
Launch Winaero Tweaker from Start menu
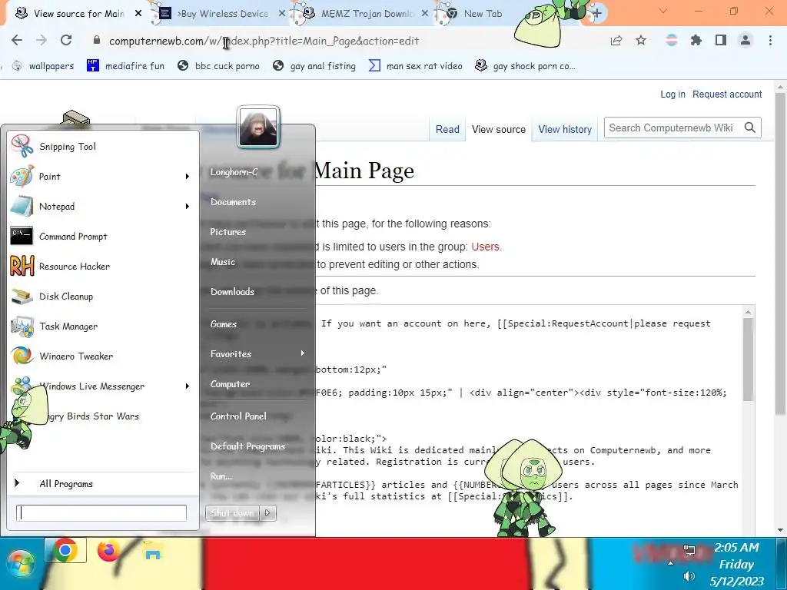(103, 356)
